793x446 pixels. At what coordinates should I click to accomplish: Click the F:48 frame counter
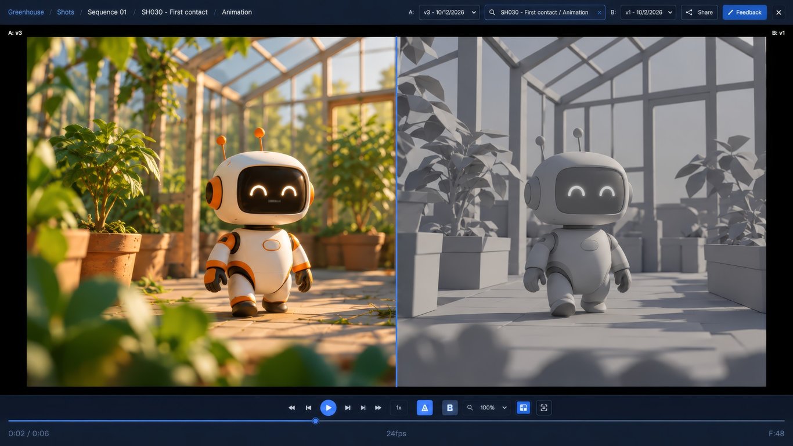(x=777, y=434)
